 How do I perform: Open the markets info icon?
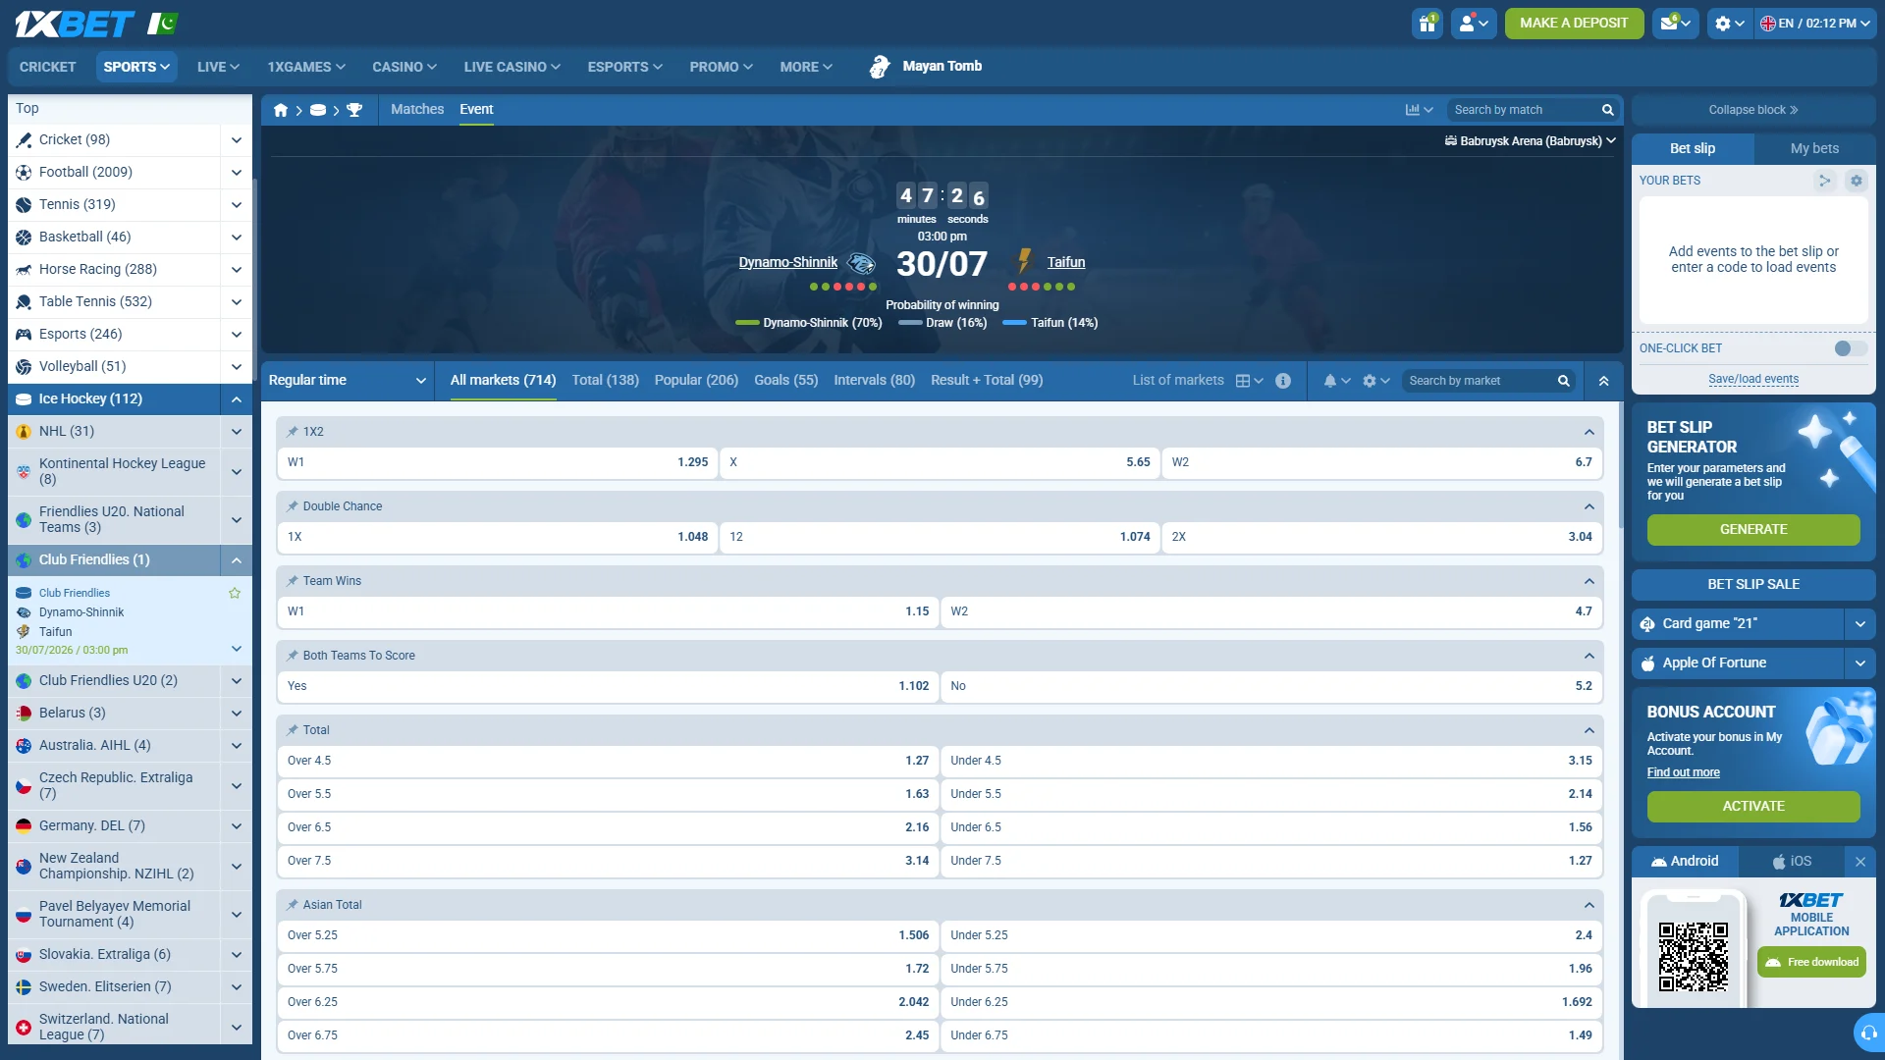[x=1283, y=381]
